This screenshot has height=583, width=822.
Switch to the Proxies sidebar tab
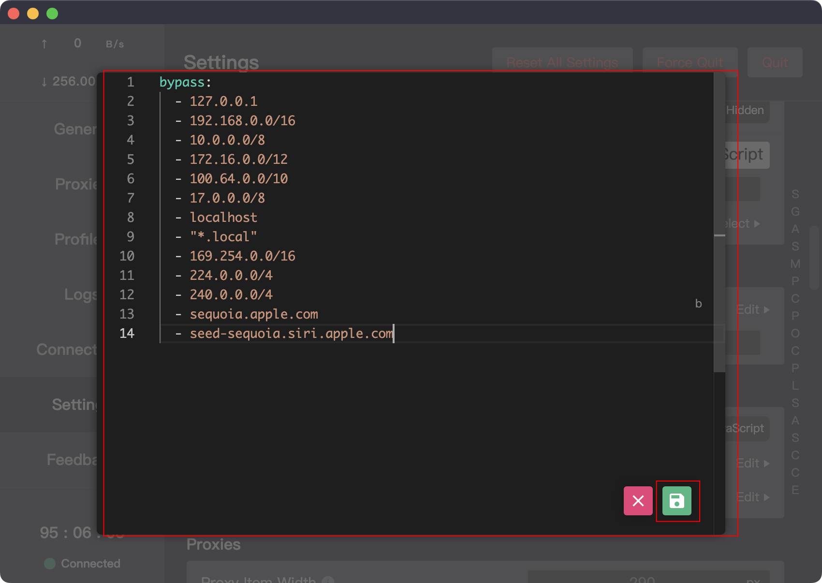click(76, 184)
